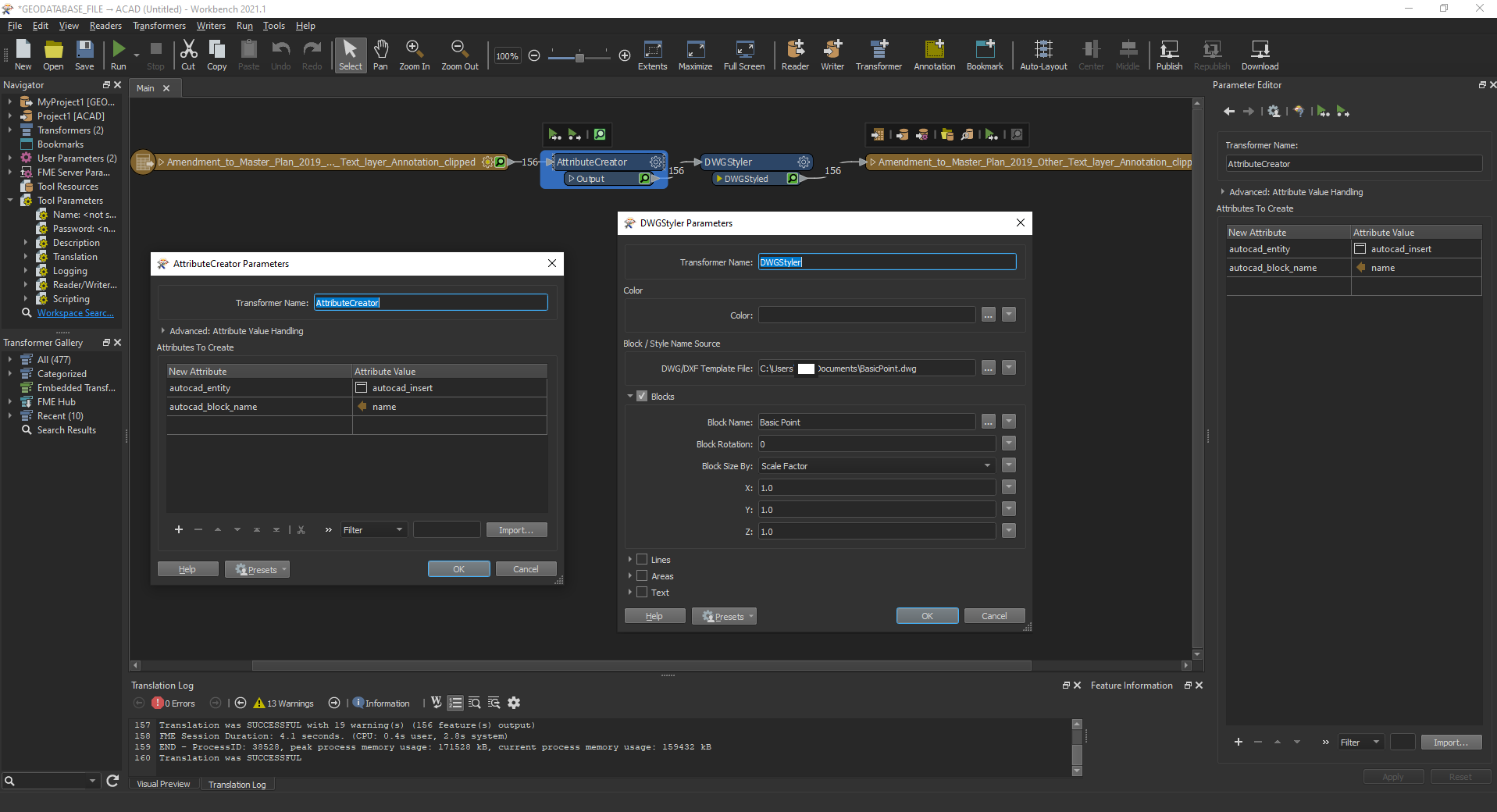Toggle the 0 Errors log filter
This screenshot has height=812, width=1497.
coord(173,703)
